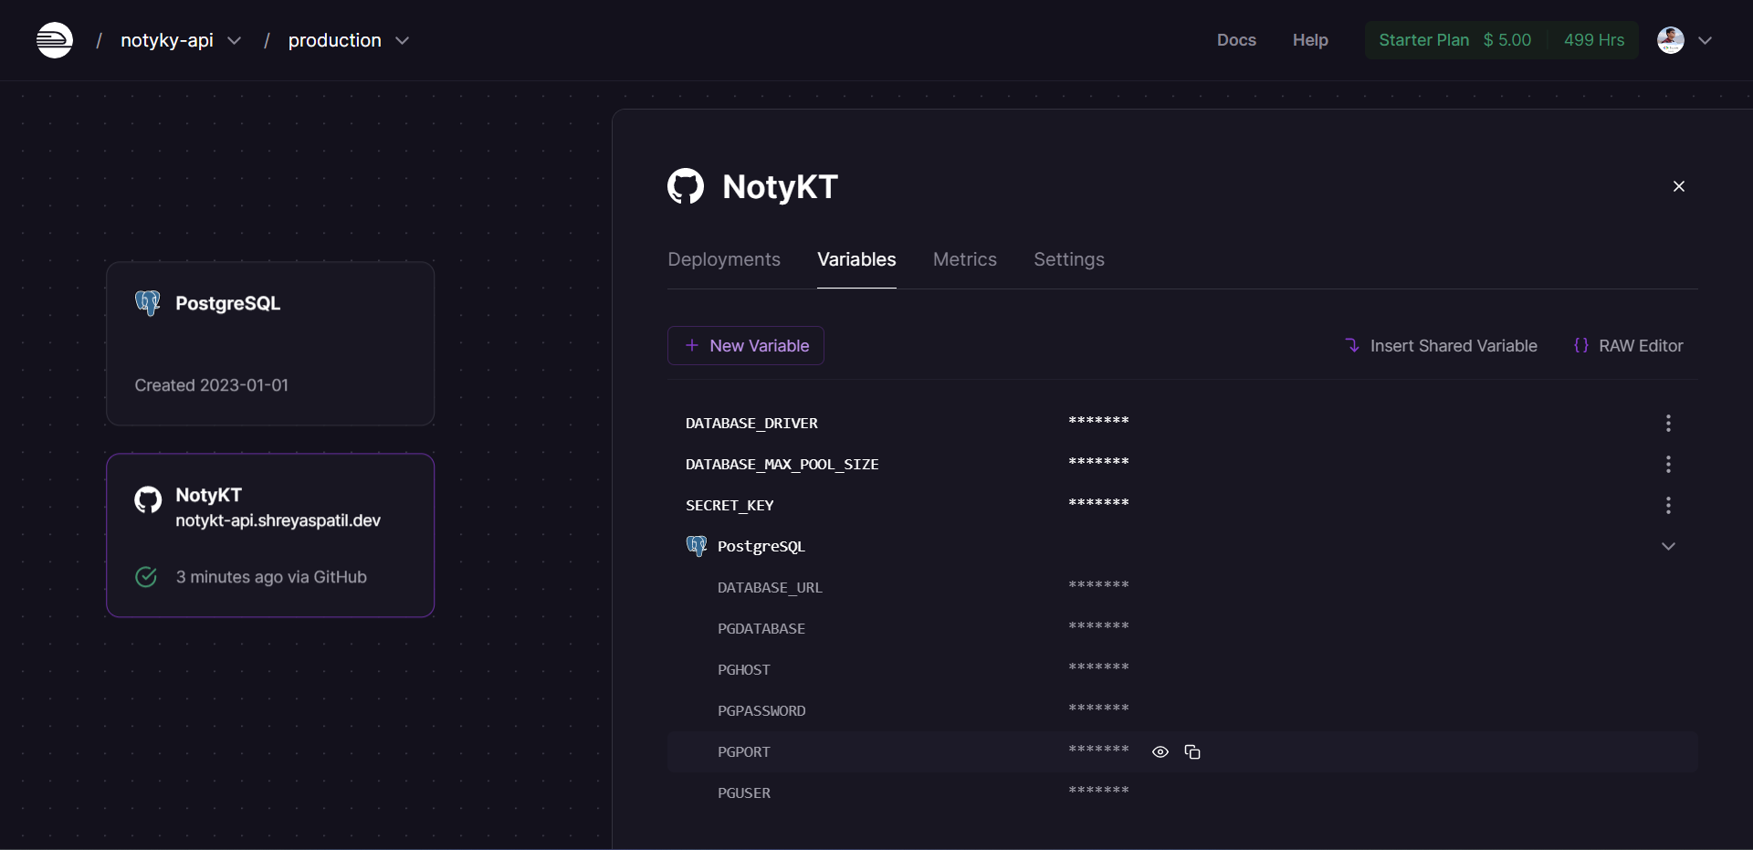Switch to the Variables tab
Image resolution: width=1753 pixels, height=850 pixels.
[856, 259]
